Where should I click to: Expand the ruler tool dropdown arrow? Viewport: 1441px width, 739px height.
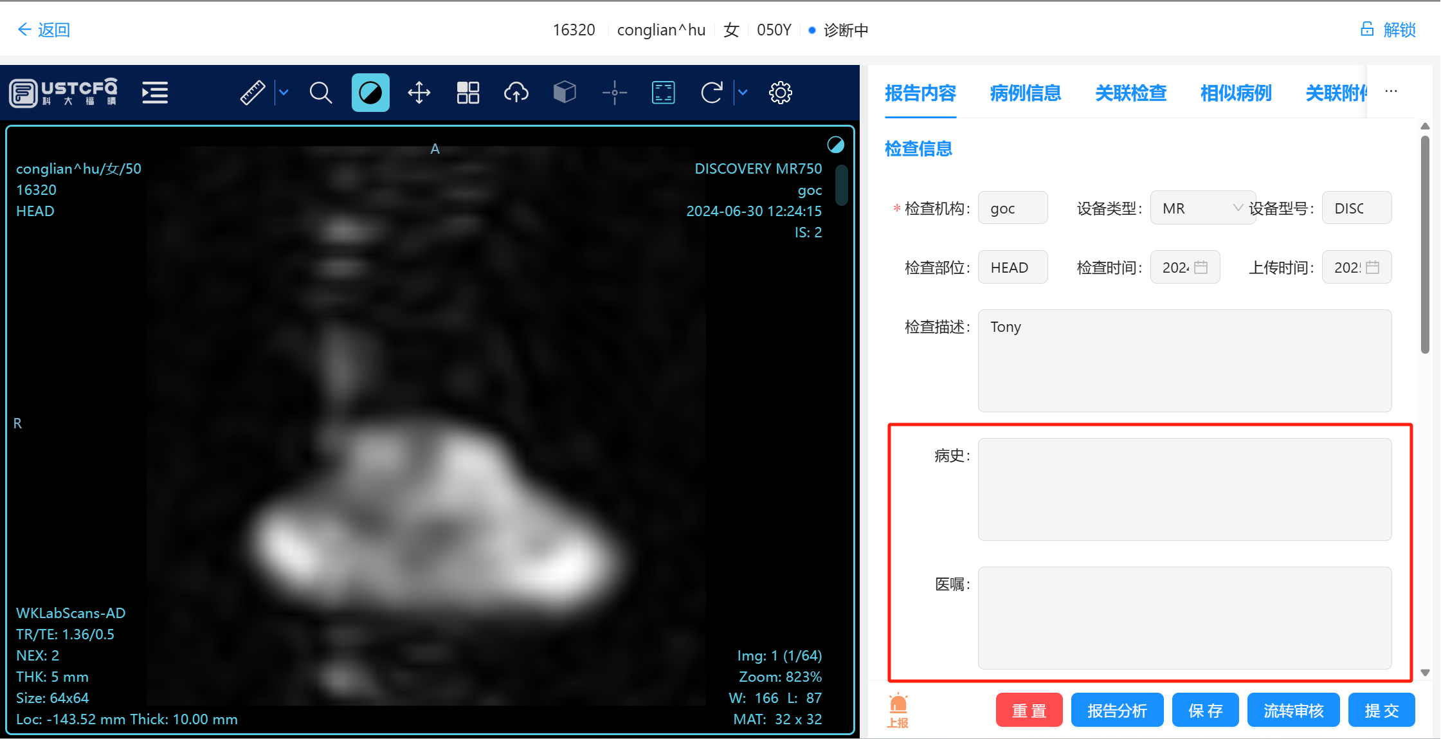tap(284, 93)
